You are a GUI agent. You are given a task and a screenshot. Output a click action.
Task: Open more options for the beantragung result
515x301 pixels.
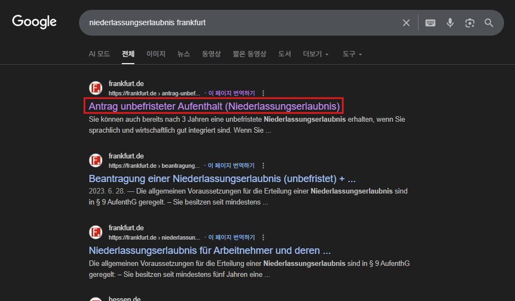pyautogui.click(x=263, y=166)
